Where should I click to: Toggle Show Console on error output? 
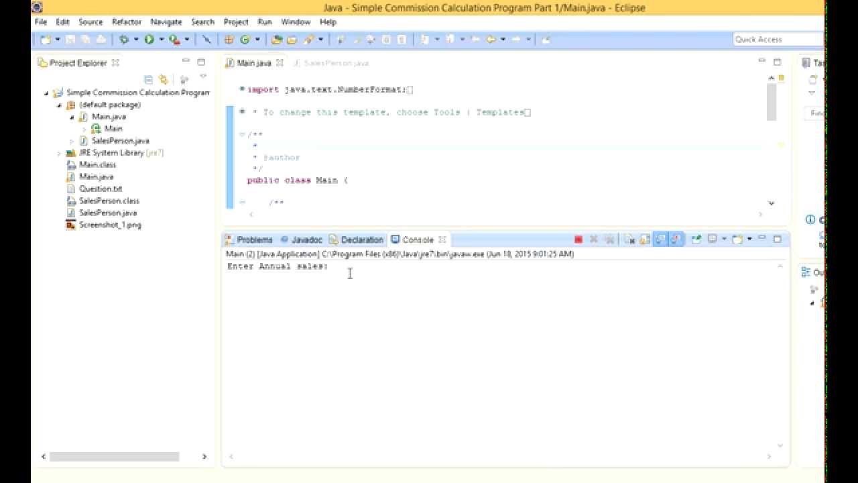tap(676, 239)
